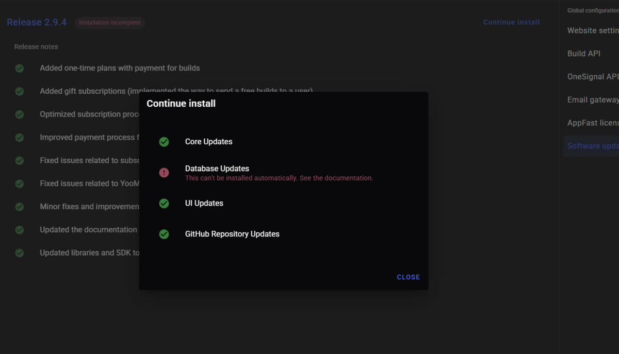Image resolution: width=619 pixels, height=354 pixels.
Task: Click checkmark beside Updated the documentation
Action: pyautogui.click(x=20, y=230)
